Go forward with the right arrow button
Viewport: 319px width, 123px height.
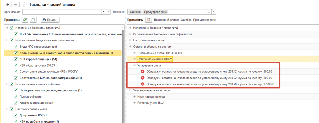pyautogui.click(x=16, y=4)
